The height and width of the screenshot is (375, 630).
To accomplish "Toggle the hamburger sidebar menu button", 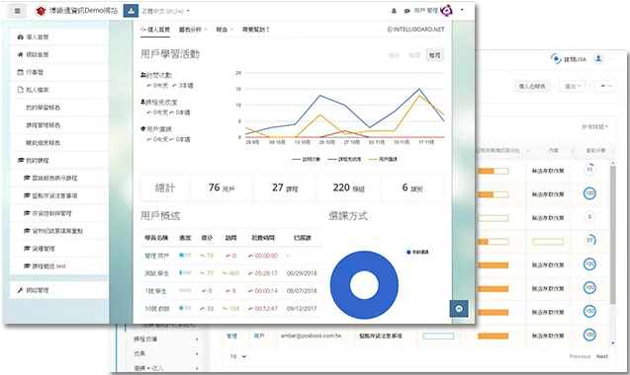I will (x=17, y=11).
